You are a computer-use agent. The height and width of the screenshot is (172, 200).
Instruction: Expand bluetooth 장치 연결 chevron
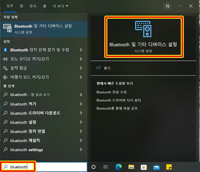(x=81, y=131)
